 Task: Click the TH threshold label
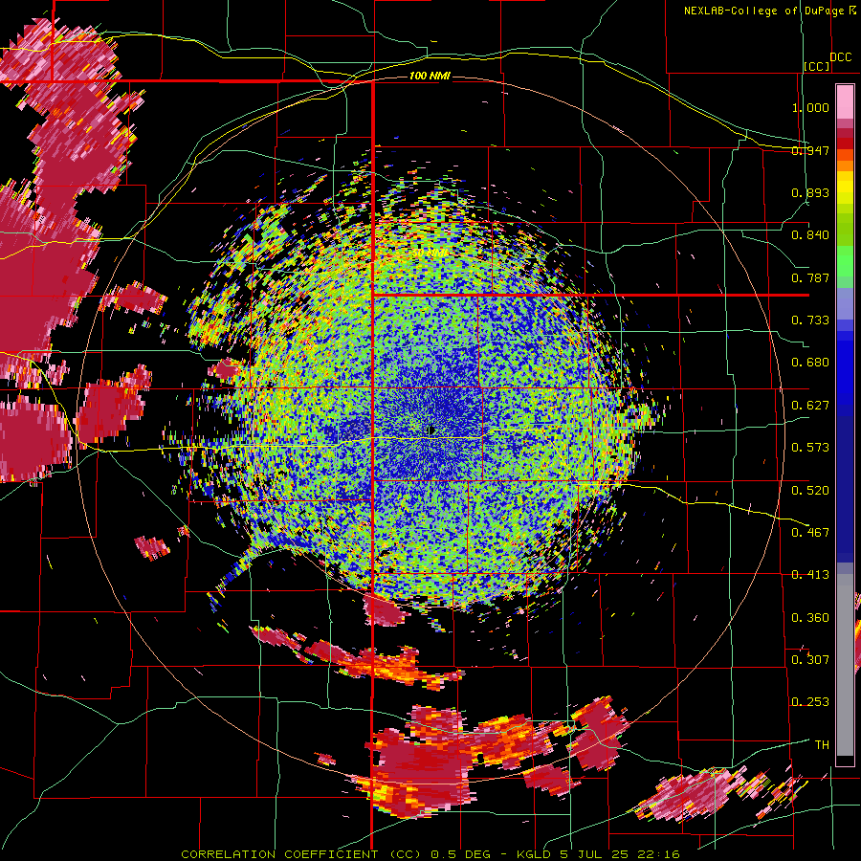(x=822, y=745)
